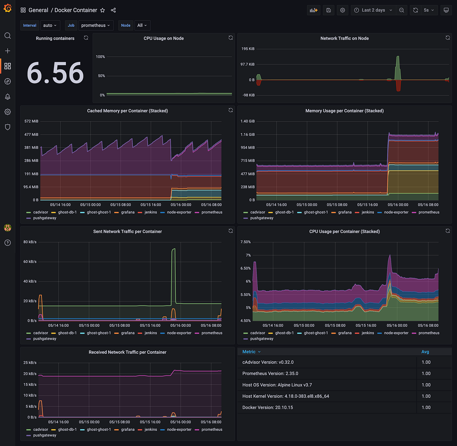
Task: Open the Alerting bell icon
Action: coord(8,96)
